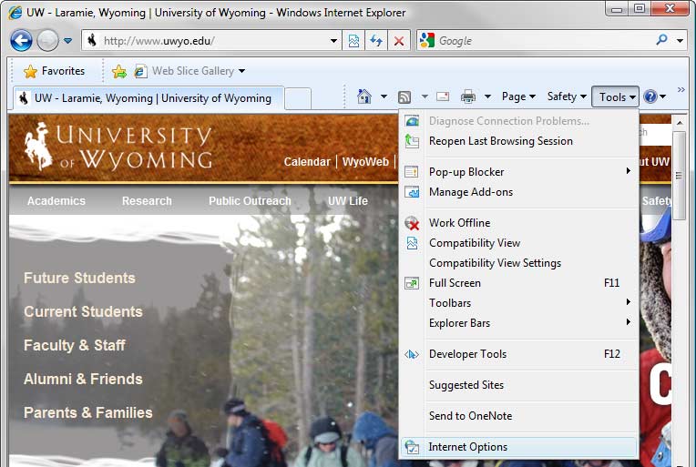
Task: Open the Alumni & Friends link
Action: [x=83, y=380]
